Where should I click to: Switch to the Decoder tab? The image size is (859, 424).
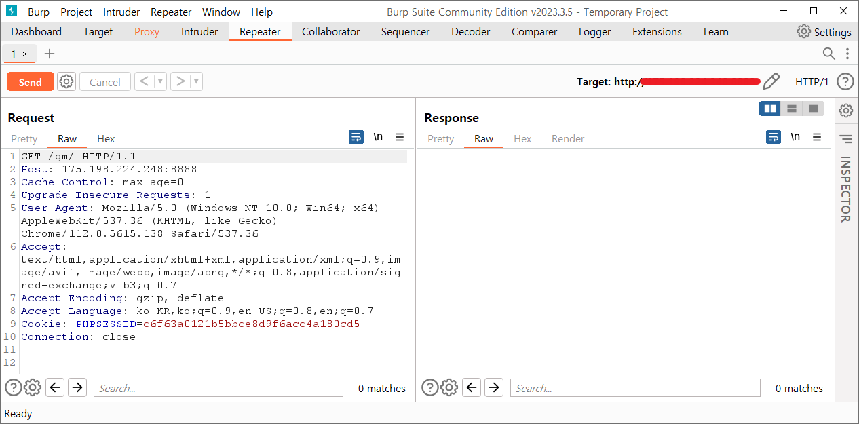[471, 32]
